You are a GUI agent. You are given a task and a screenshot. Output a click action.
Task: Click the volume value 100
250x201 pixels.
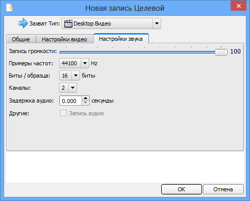pyautogui.click(x=235, y=52)
